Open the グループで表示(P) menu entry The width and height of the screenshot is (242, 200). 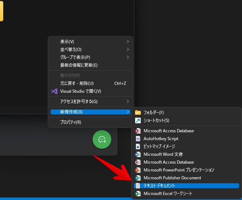point(91,57)
